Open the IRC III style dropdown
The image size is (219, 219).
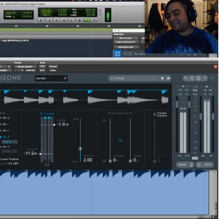click(x=10, y=142)
